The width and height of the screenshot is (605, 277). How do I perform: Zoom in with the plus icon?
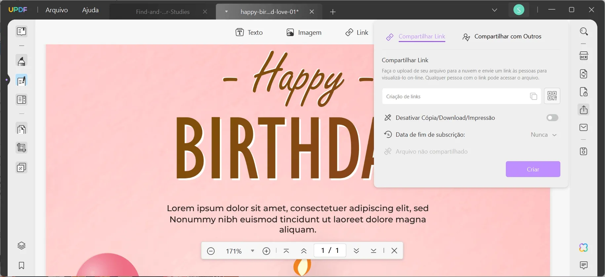[x=266, y=251]
